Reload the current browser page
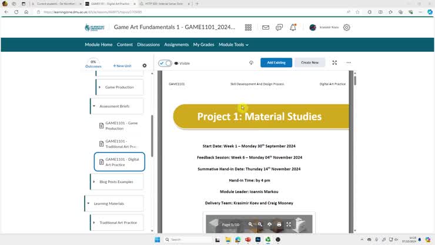The image size is (435, 245). click(x=16, y=12)
